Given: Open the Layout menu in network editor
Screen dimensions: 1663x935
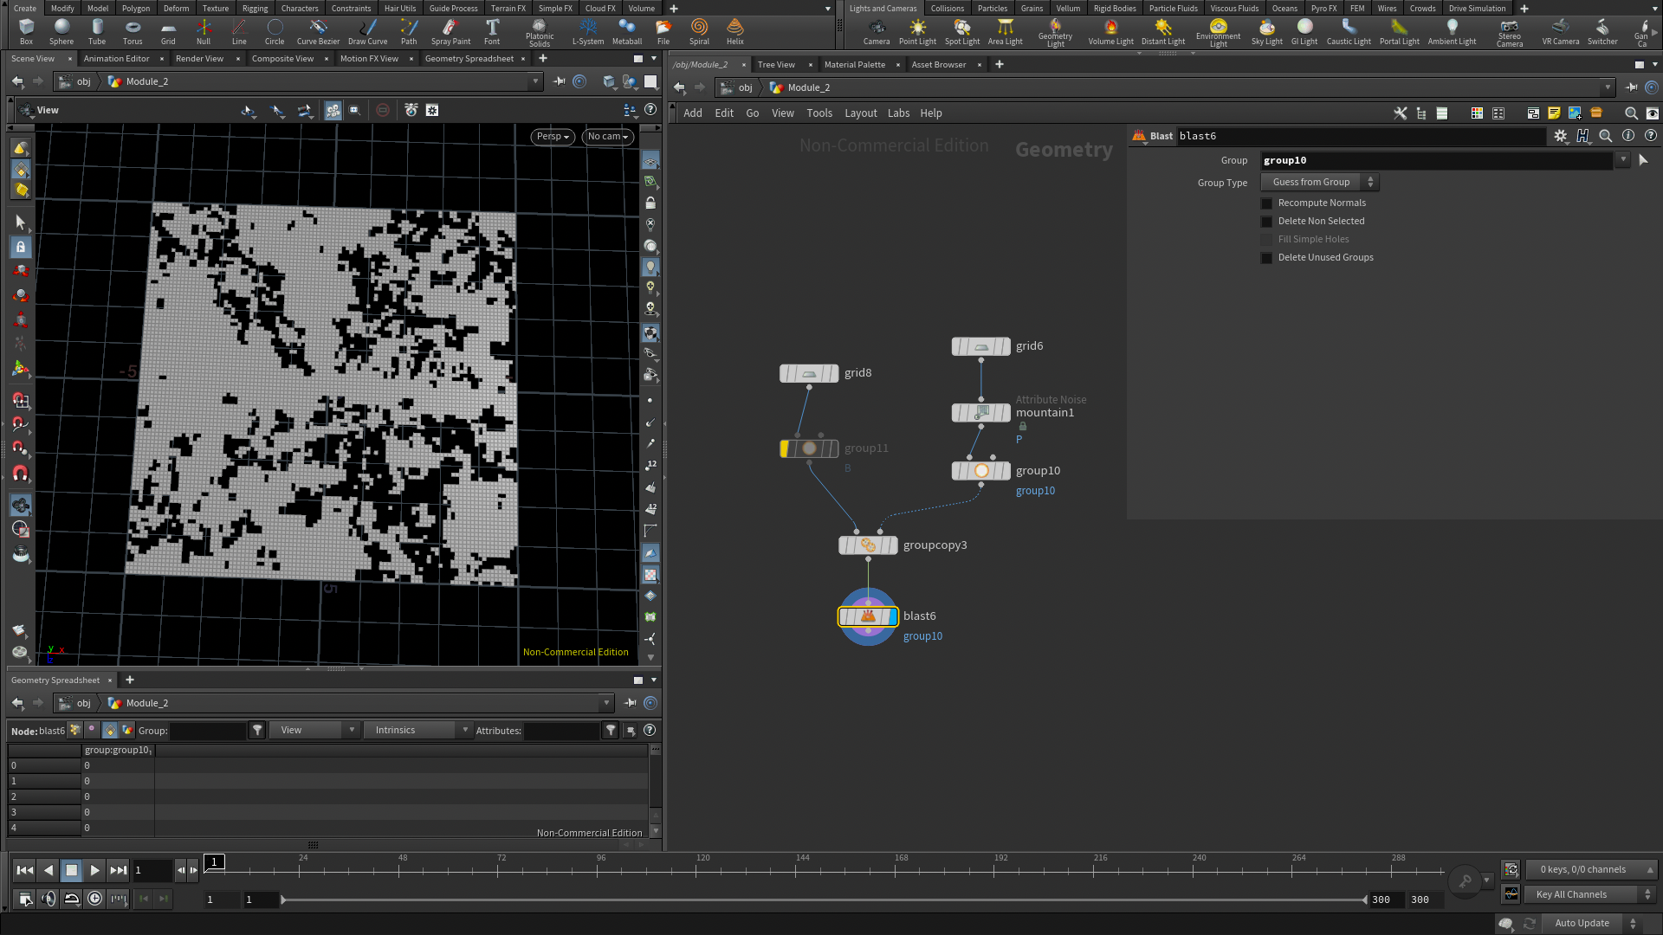Looking at the screenshot, I should coord(860,113).
